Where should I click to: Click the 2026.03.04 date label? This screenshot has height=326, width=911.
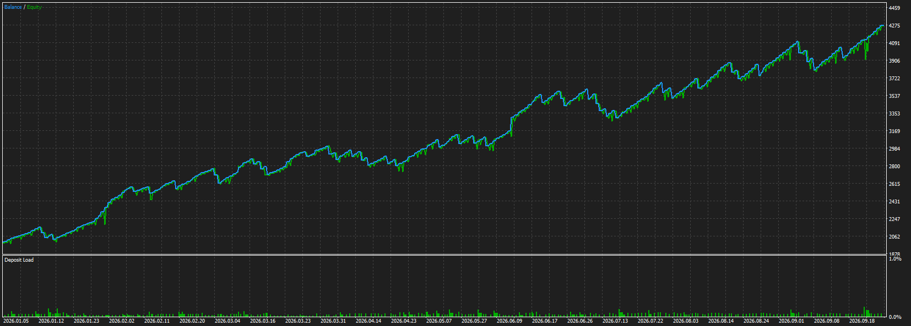click(227, 321)
